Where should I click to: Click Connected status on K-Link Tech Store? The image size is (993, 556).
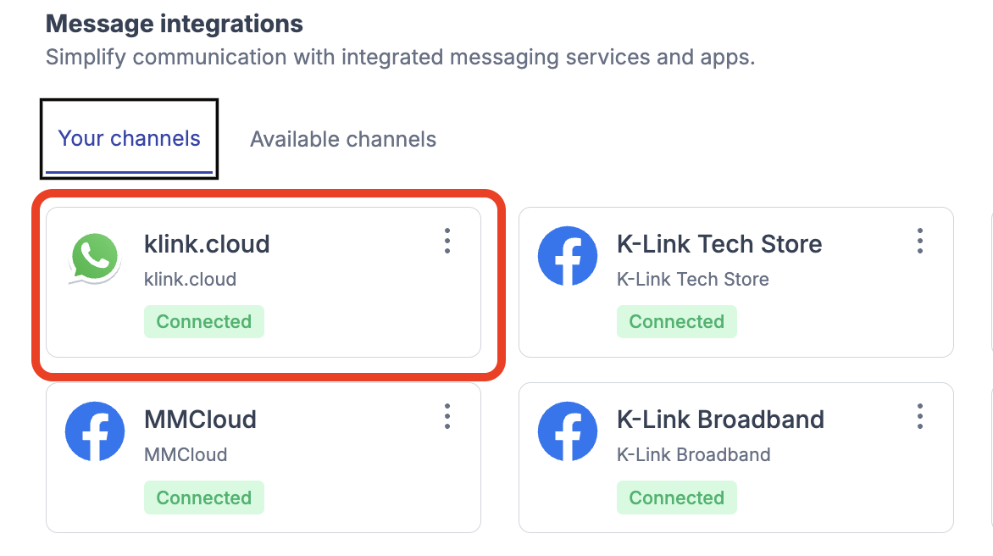click(677, 322)
